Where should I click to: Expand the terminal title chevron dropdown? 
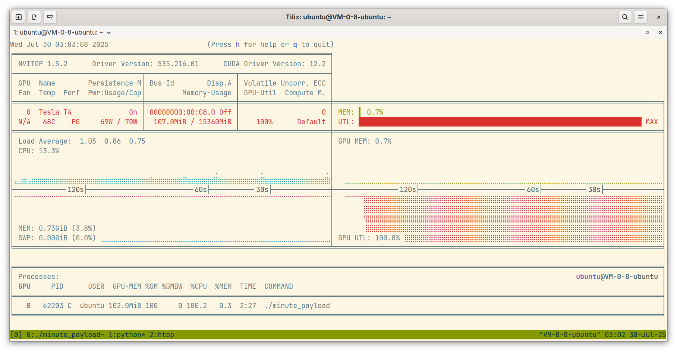tap(109, 33)
